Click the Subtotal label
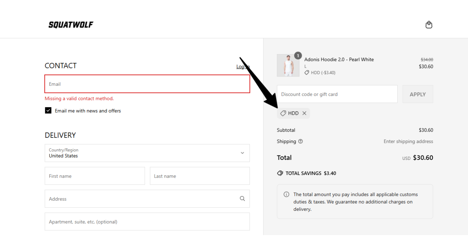The height and width of the screenshot is (246, 468). click(x=286, y=130)
